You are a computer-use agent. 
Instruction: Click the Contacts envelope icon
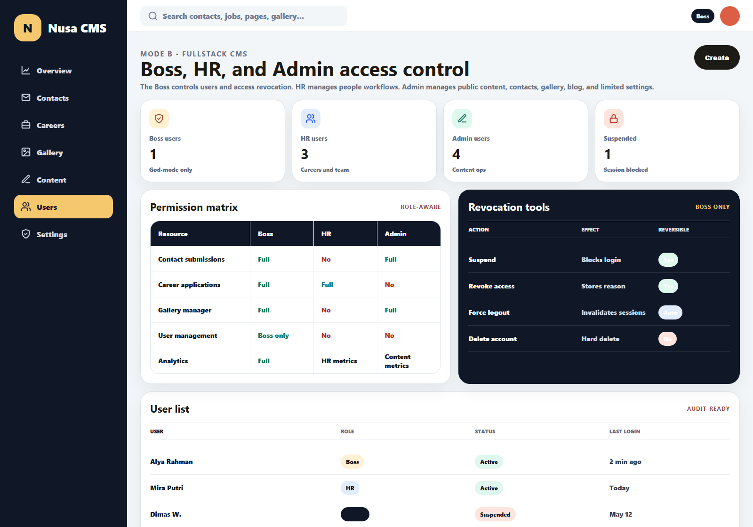(26, 97)
